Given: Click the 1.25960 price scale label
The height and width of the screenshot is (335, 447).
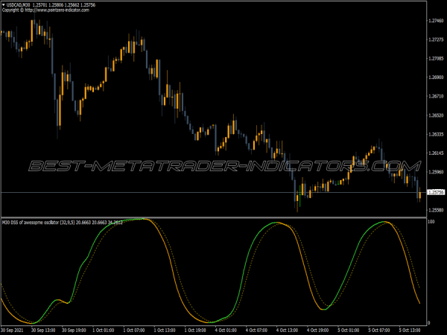Looking at the screenshot, I should (436, 172).
